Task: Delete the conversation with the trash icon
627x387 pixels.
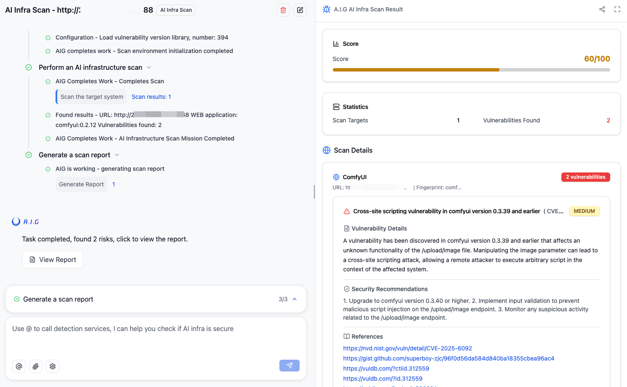Action: coord(283,10)
